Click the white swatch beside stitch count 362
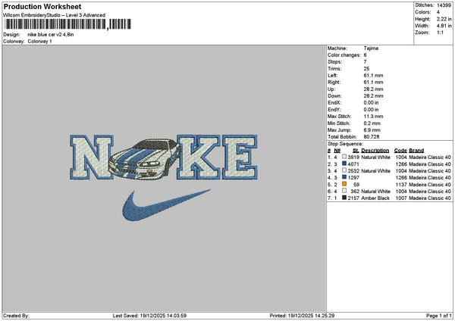The image size is (455, 321). [x=344, y=191]
